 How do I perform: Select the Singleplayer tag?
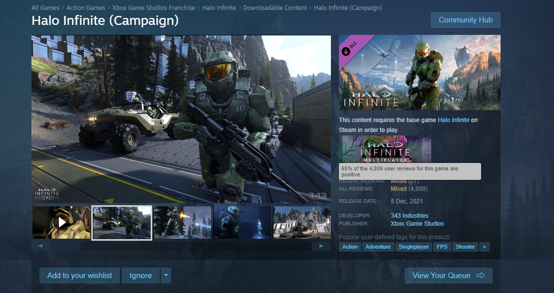point(413,247)
